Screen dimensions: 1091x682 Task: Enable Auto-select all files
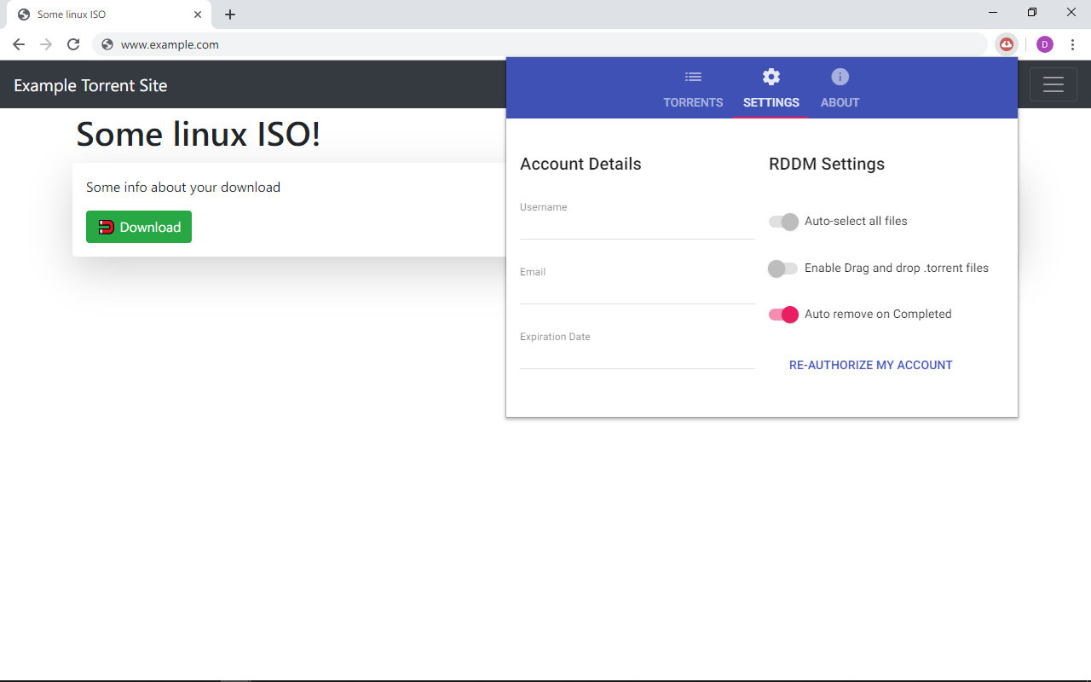(782, 222)
